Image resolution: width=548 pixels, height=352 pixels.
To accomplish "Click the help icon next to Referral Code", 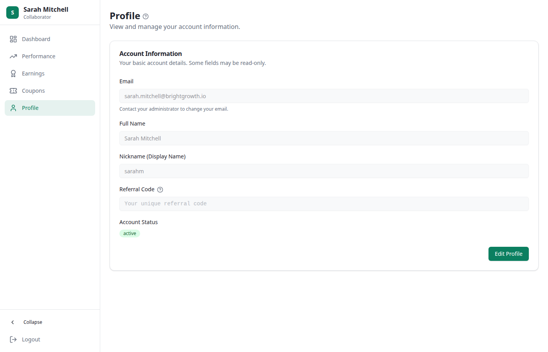I will click(160, 189).
